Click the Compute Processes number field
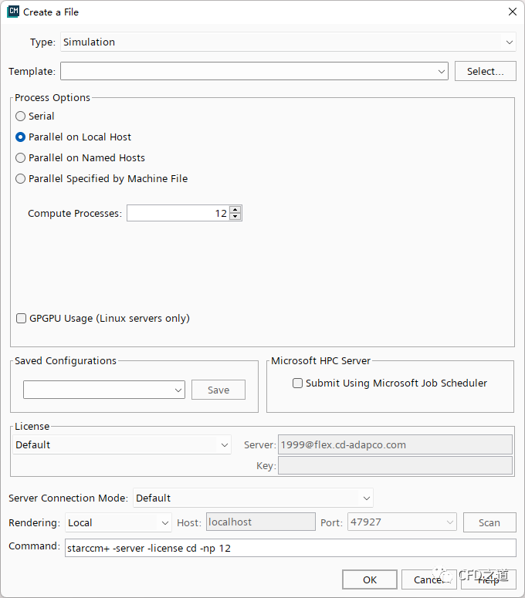This screenshot has height=598, width=525. (x=178, y=214)
